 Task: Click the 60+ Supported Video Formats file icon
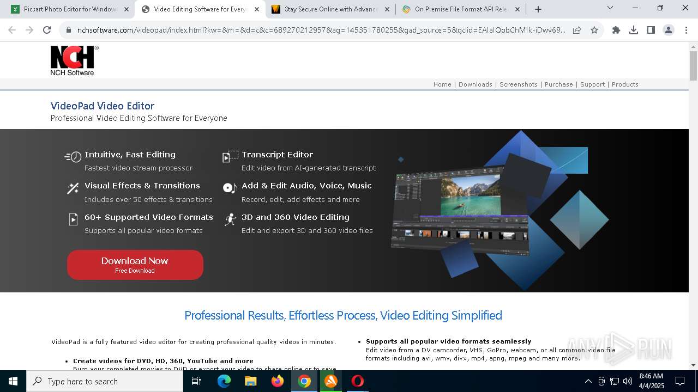(73, 219)
